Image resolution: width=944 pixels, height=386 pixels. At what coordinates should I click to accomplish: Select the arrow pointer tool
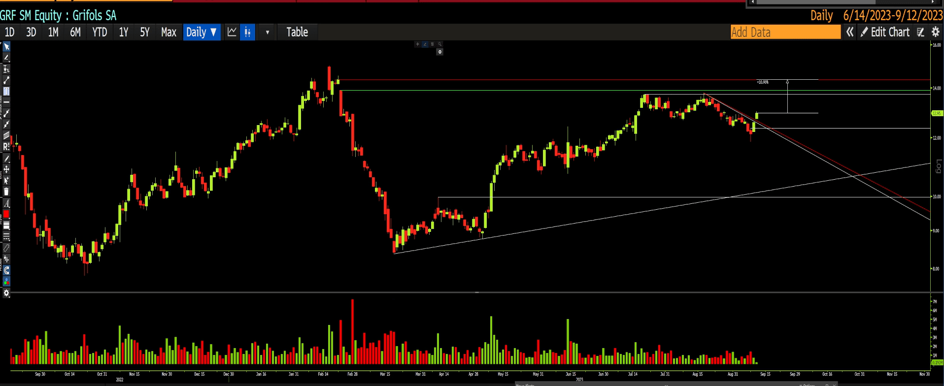pyautogui.click(x=6, y=47)
